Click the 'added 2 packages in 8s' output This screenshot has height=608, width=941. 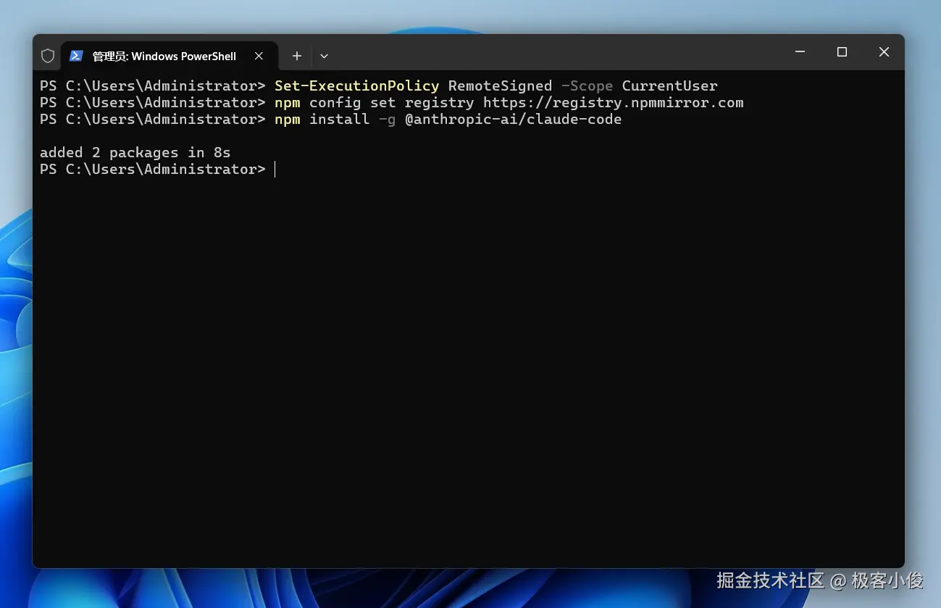tap(135, 152)
